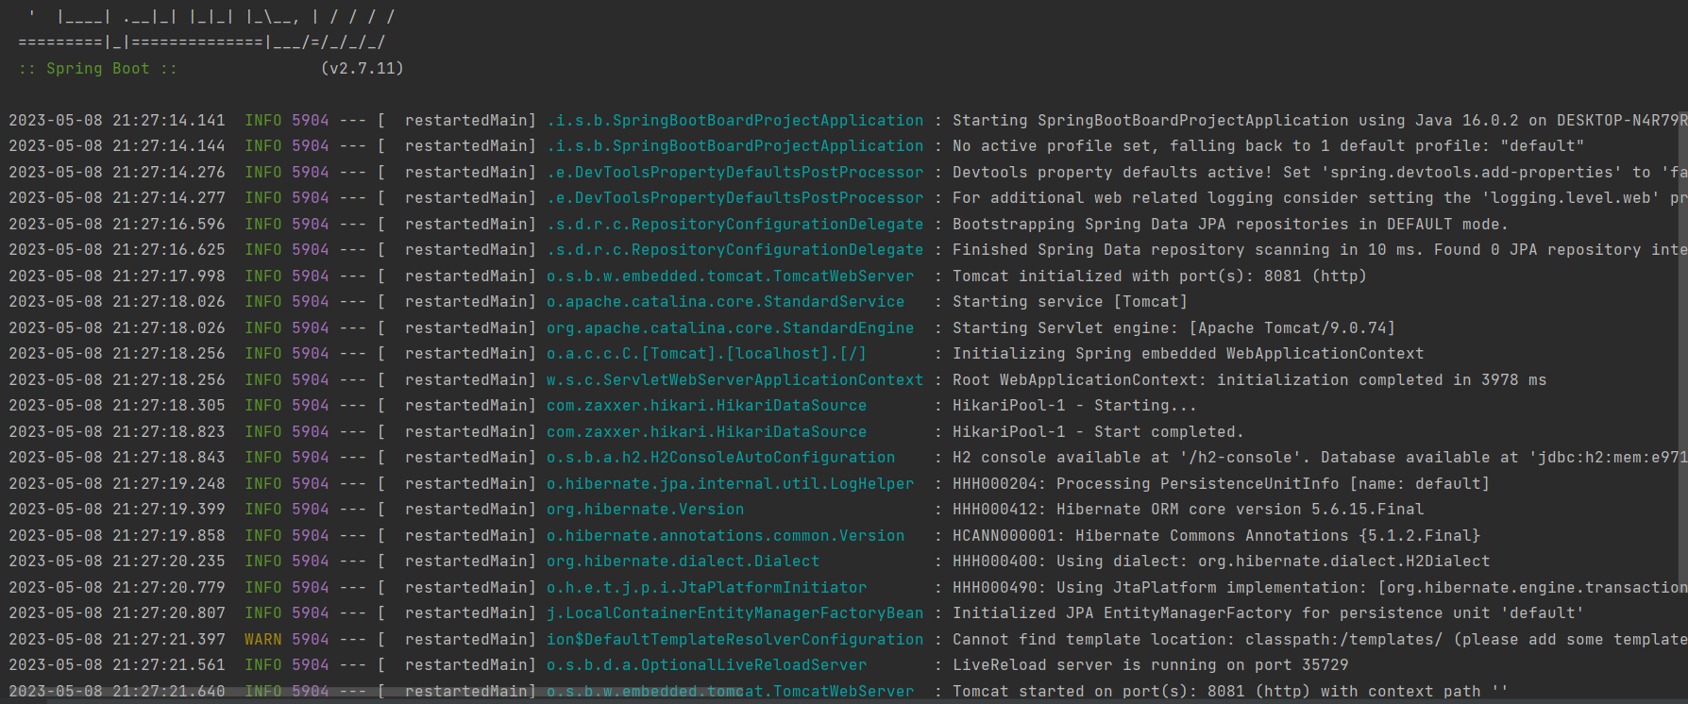
Task: Click logger 'o.hibernate.jpa.internal.util.LogHelper'
Action: (731, 483)
